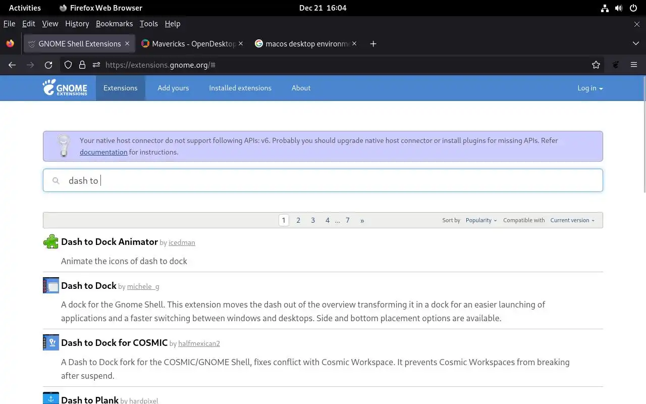This screenshot has width=646, height=404.
Task: Click the site security padlock icon
Action: [82, 65]
